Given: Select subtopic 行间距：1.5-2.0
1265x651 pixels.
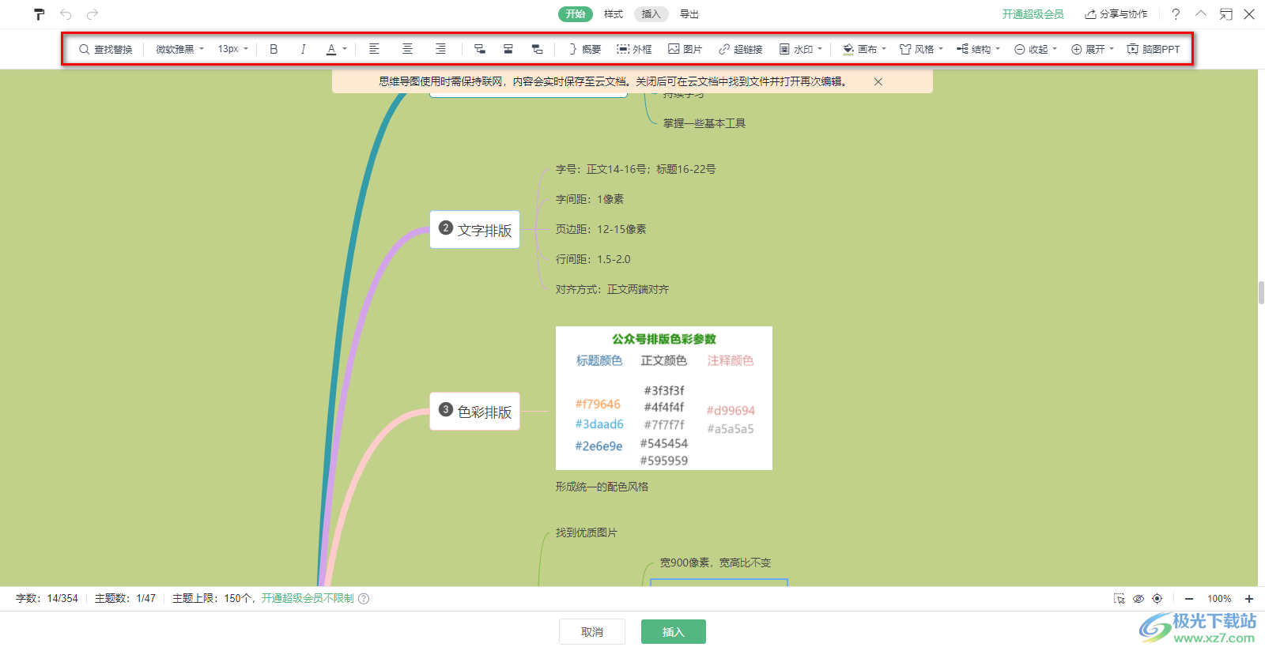Looking at the screenshot, I should 593,259.
